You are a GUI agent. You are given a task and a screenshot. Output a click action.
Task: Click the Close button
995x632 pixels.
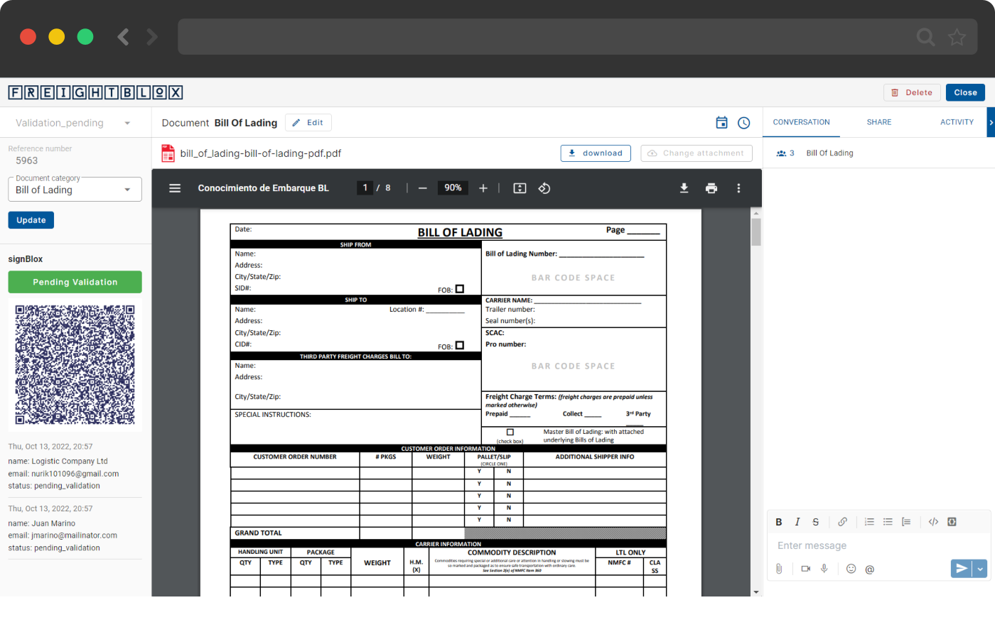(x=966, y=92)
